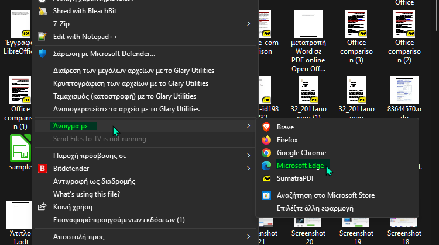Choose Αναζήτηση στο Microsoft Store
Viewport: 439px width, 245px height.
[x=337, y=195]
